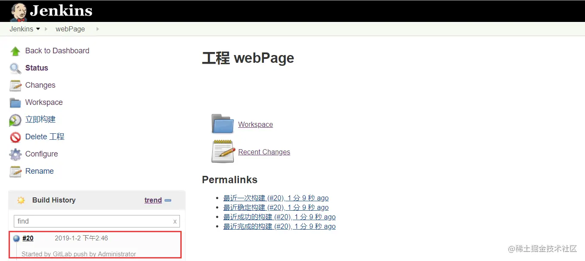585x261 pixels.
Task: Clear the find box with the x
Action: (175, 221)
